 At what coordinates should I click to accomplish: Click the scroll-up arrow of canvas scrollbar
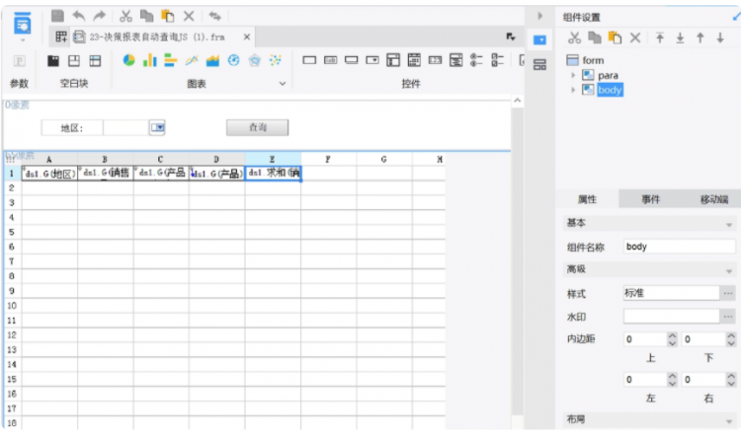518,101
